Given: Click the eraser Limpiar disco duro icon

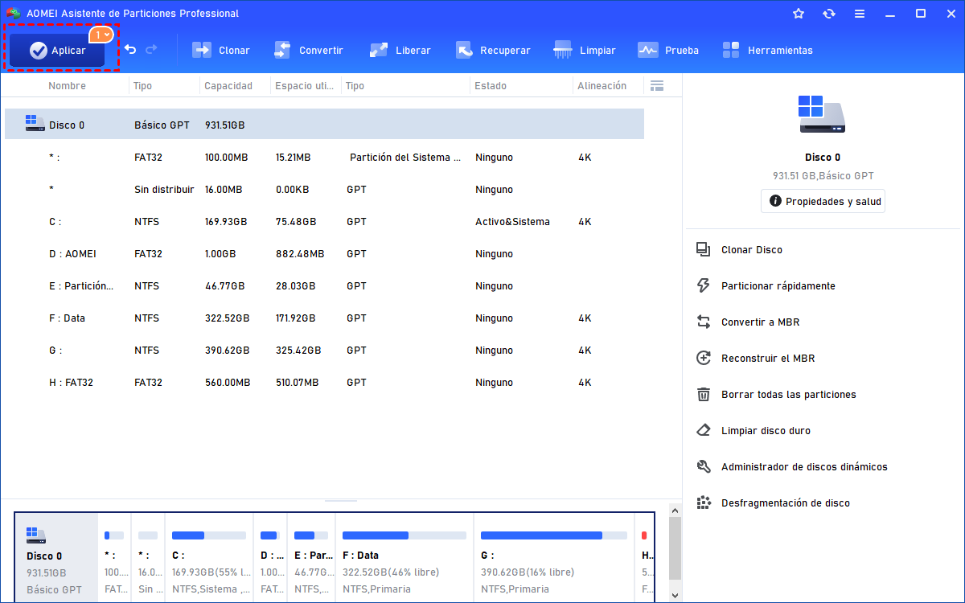Looking at the screenshot, I should (x=704, y=430).
